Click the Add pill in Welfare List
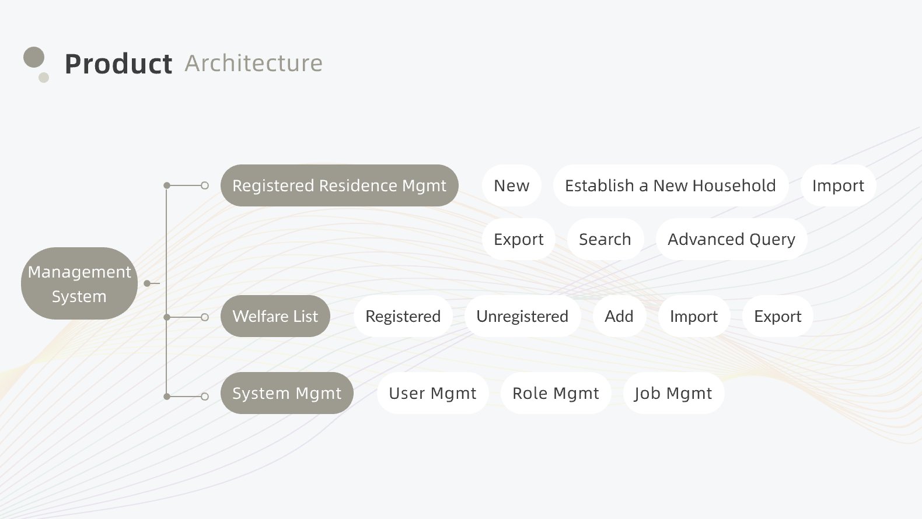The width and height of the screenshot is (922, 519). [x=619, y=316]
